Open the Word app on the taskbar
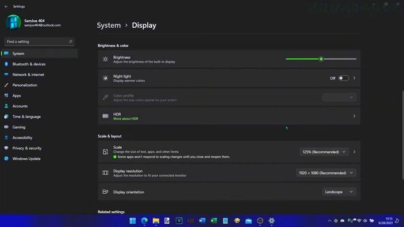The image size is (404, 227). (202, 221)
